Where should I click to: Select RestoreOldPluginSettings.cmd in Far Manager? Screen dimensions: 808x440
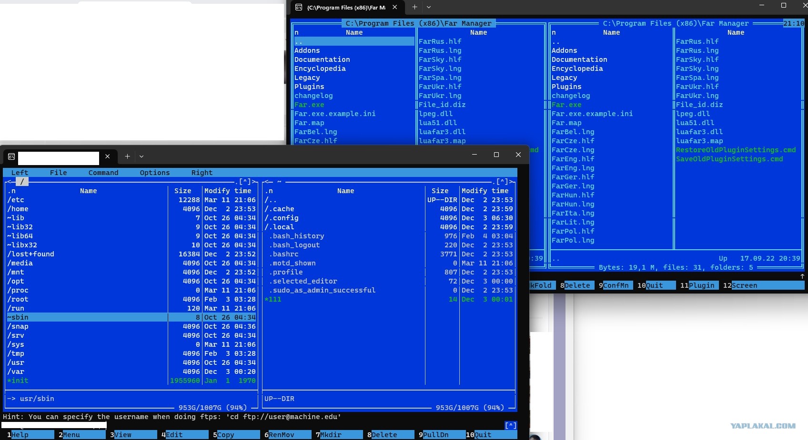point(736,150)
